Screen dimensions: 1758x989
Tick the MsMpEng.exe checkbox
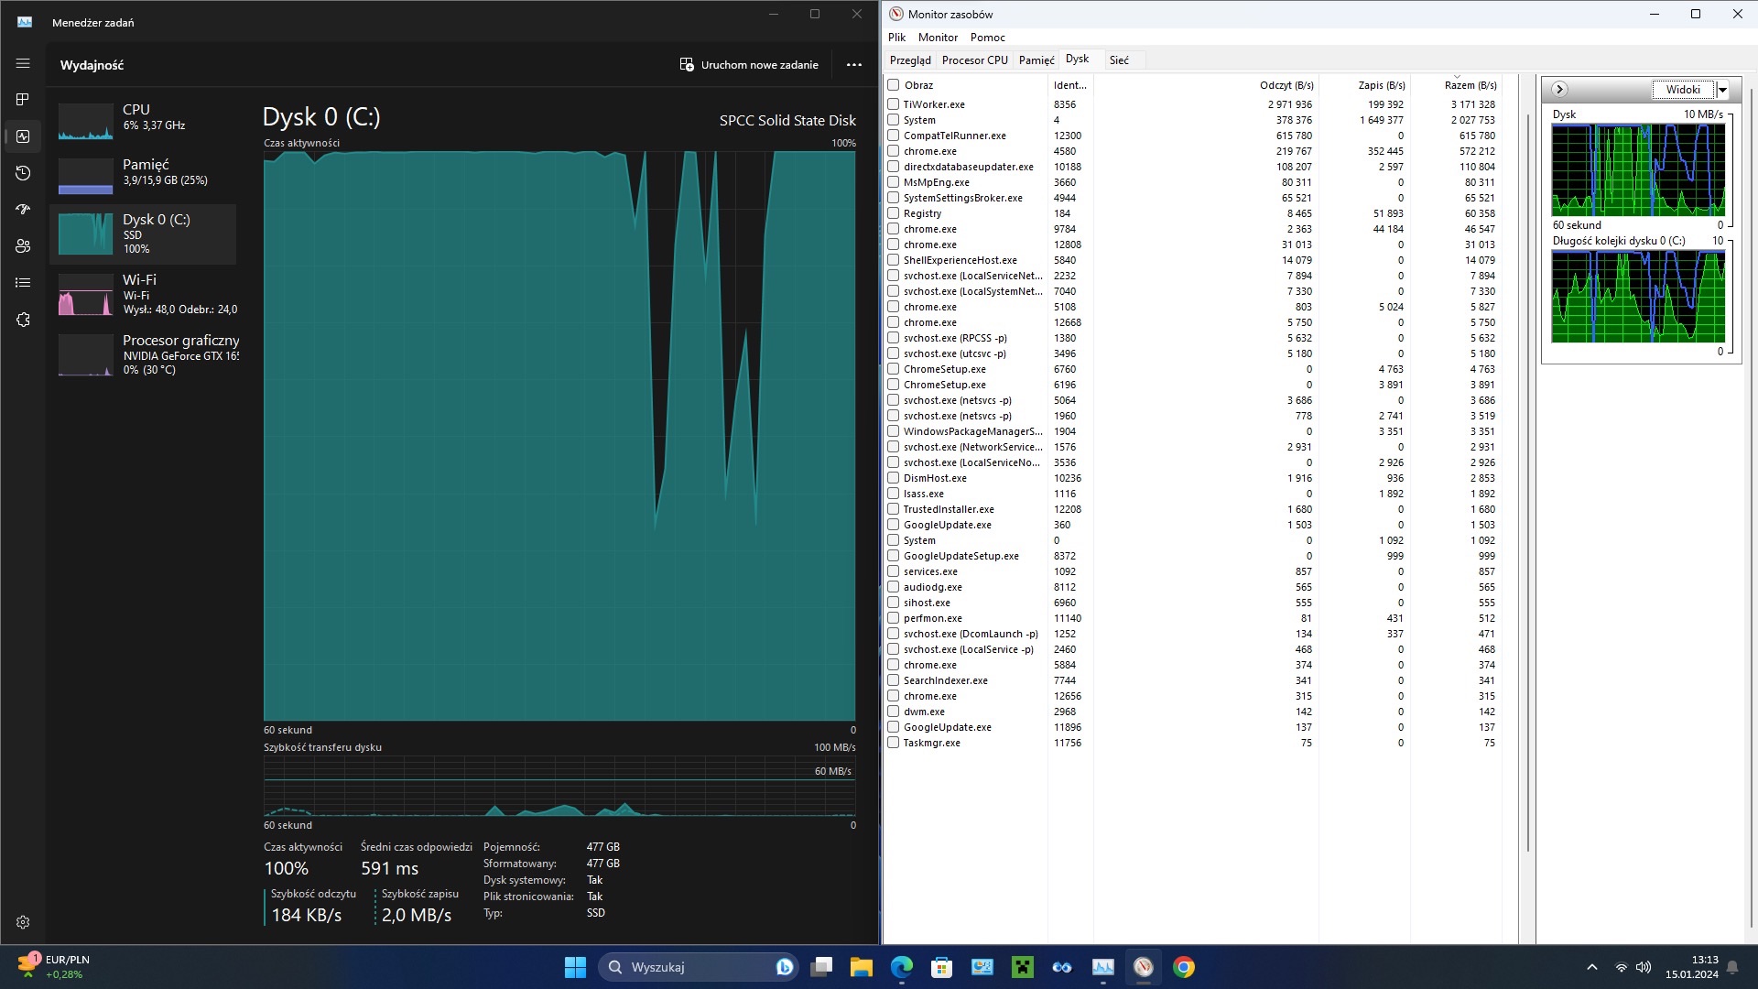pos(893,182)
